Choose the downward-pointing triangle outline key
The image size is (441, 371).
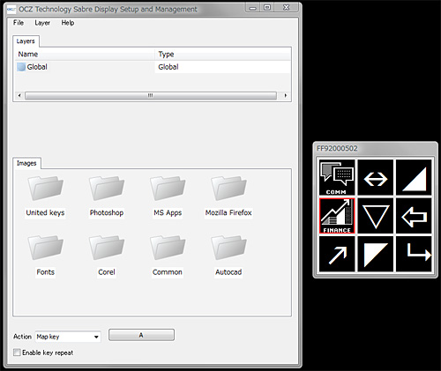(x=376, y=216)
